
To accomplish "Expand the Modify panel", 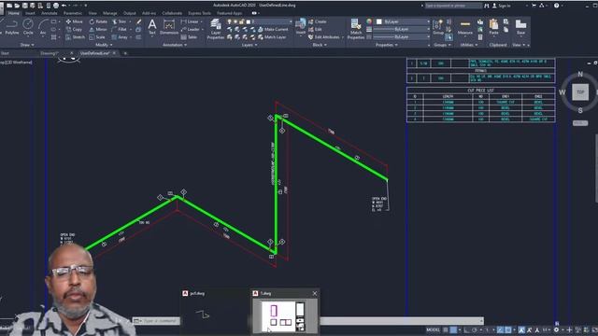I will point(103,45).
